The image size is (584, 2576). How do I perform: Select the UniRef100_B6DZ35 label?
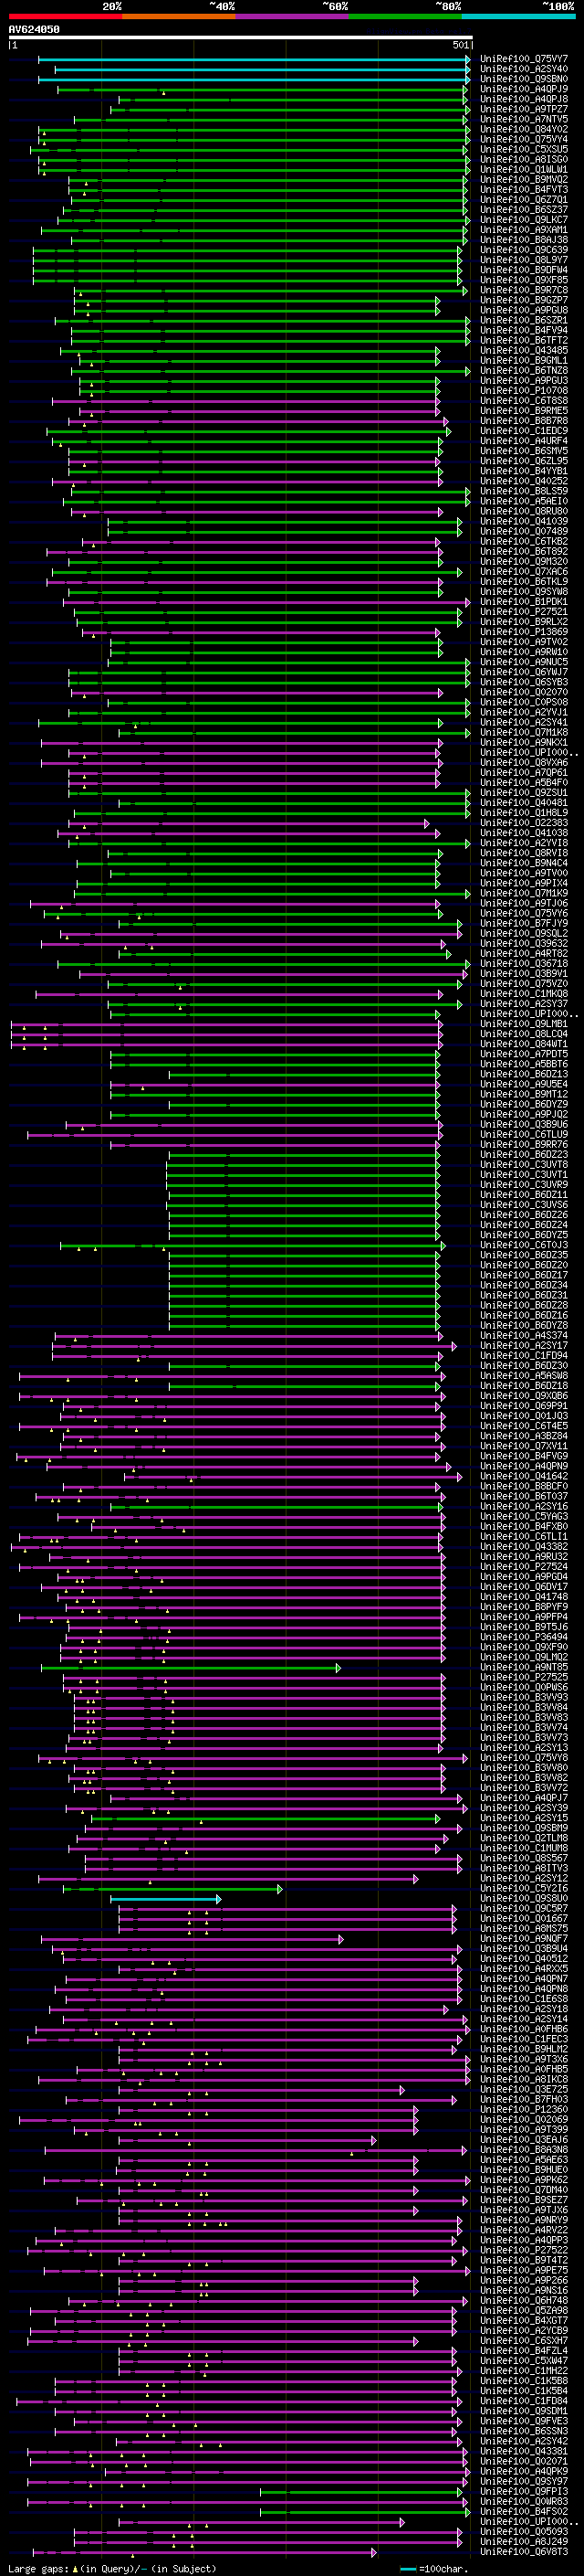pyautogui.click(x=524, y=1255)
